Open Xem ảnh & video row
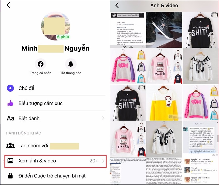The height and width of the screenshot is (185, 219). [x=56, y=161]
